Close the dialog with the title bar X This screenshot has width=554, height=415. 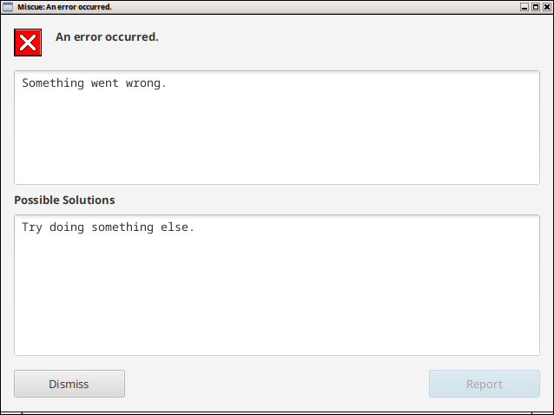546,7
